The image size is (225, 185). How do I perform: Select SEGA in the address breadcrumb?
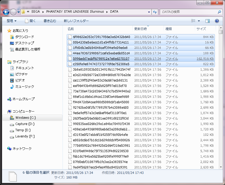[x=36, y=12]
